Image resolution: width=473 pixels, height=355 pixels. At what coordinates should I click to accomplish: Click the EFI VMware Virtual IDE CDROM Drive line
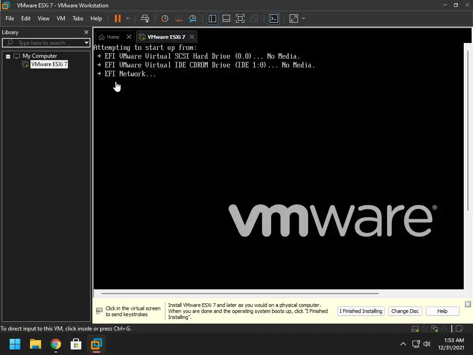point(206,65)
